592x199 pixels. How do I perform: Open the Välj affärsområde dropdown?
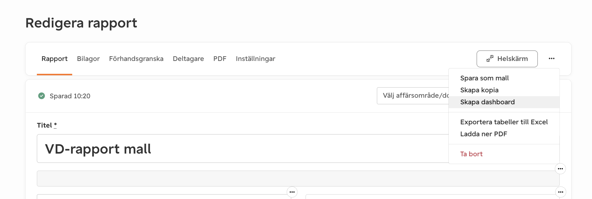pyautogui.click(x=413, y=96)
